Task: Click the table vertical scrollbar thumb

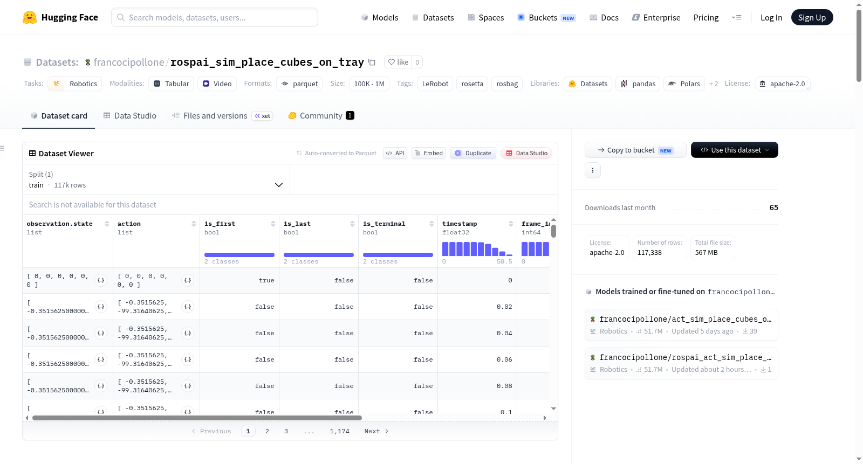Action: (x=553, y=231)
